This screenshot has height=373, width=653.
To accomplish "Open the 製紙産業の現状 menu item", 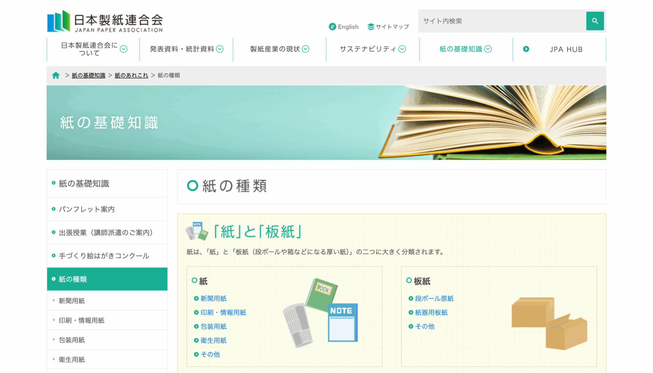I will point(275,49).
